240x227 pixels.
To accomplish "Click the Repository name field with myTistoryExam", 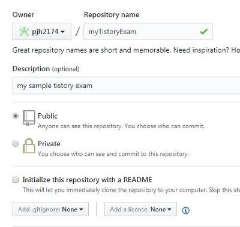I will click(148, 32).
